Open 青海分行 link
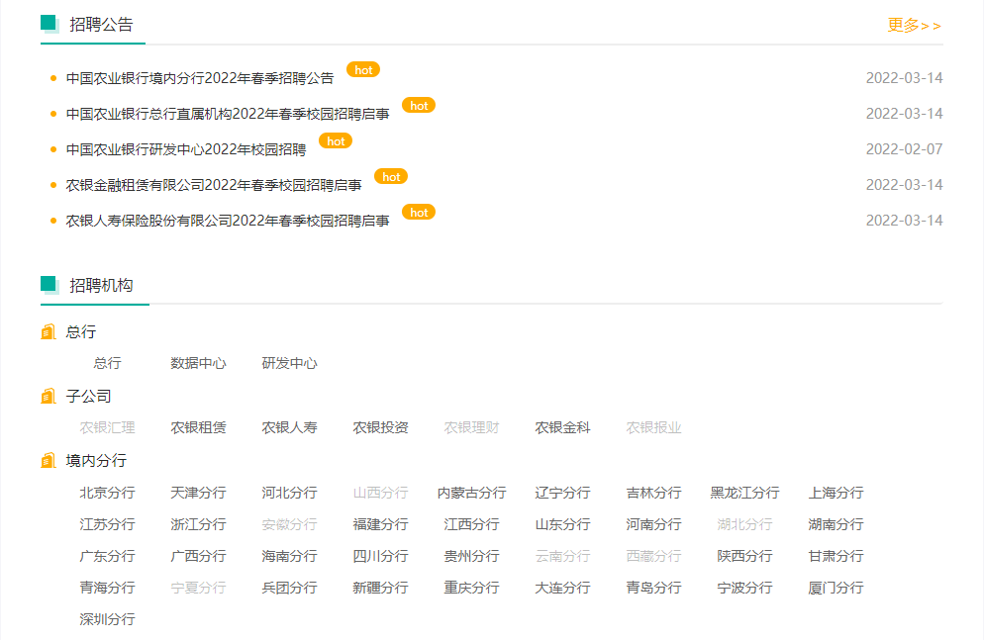 (107, 589)
